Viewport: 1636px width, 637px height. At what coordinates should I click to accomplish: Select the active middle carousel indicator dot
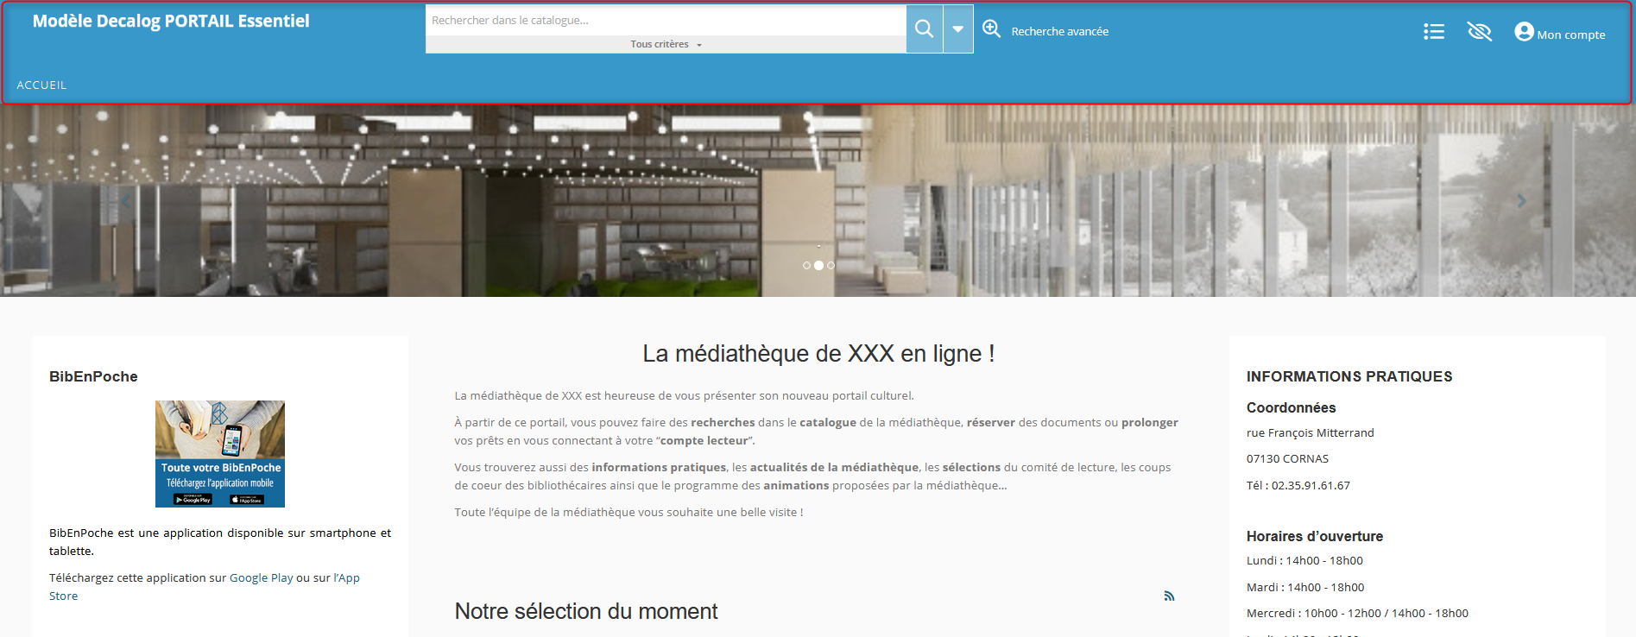818,266
